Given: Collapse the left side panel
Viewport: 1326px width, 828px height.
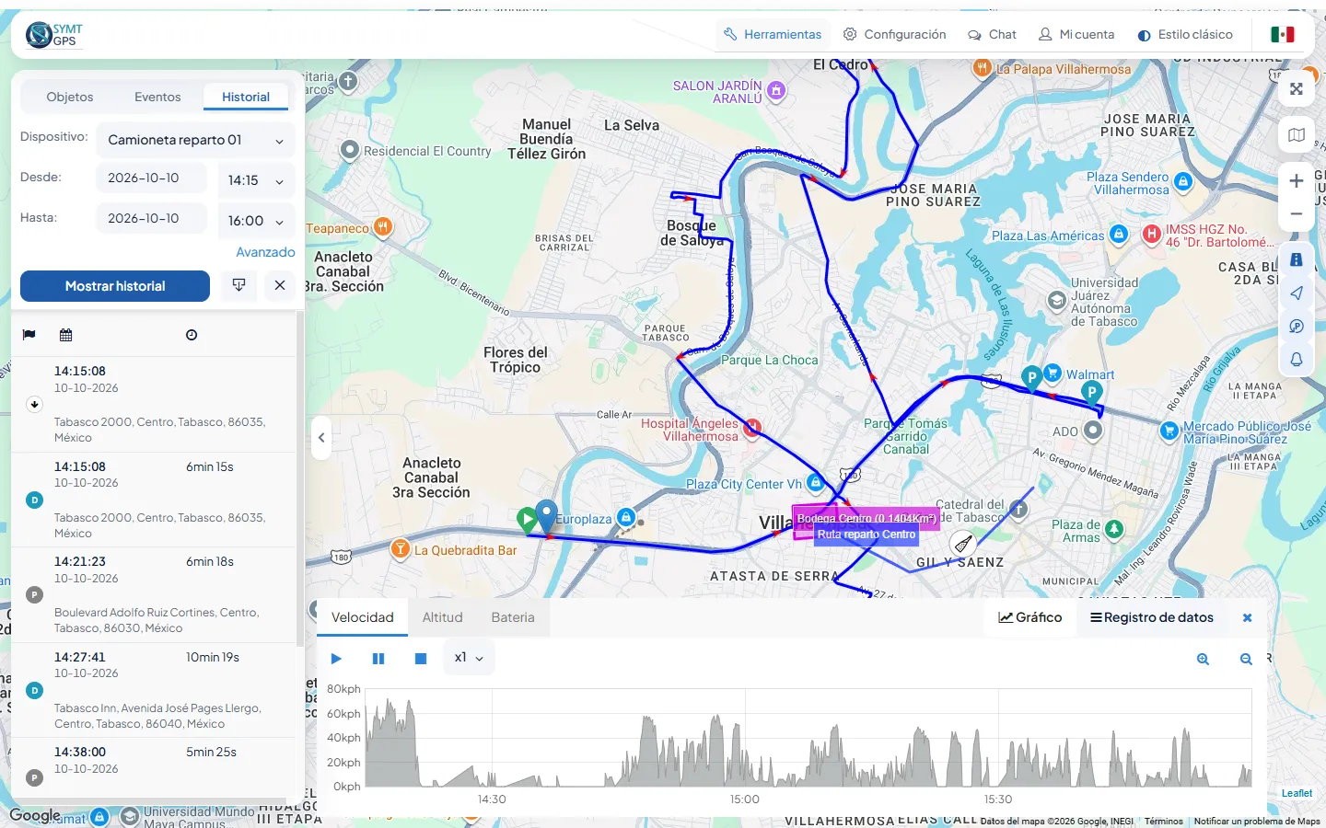Looking at the screenshot, I should coord(321,438).
